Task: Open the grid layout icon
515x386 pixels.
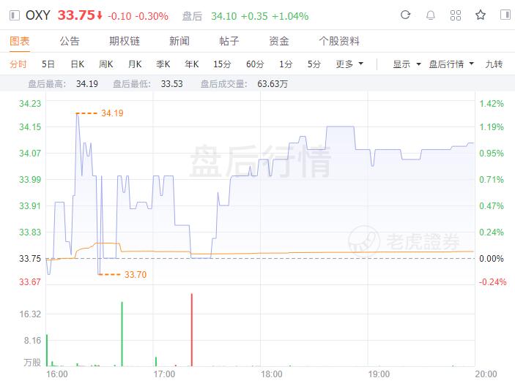Action: coord(456,15)
